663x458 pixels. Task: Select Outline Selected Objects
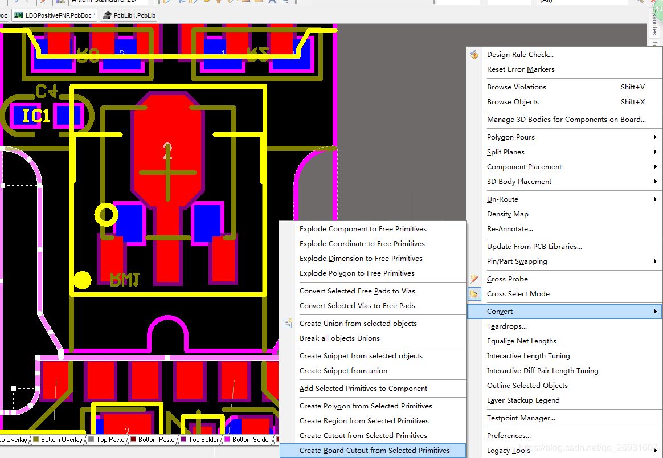(564, 386)
